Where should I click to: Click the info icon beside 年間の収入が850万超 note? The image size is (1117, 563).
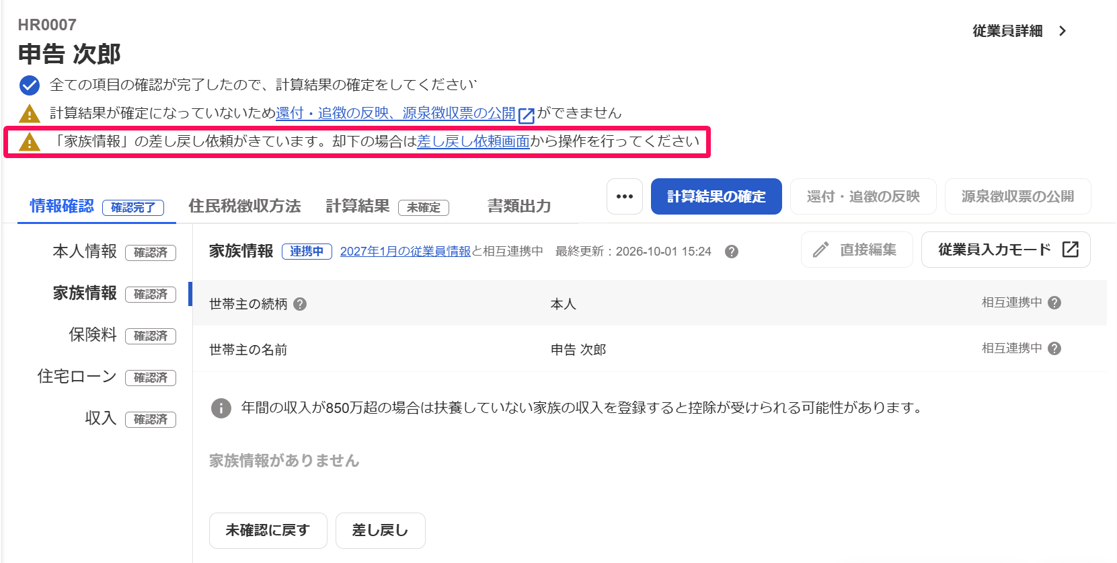221,408
